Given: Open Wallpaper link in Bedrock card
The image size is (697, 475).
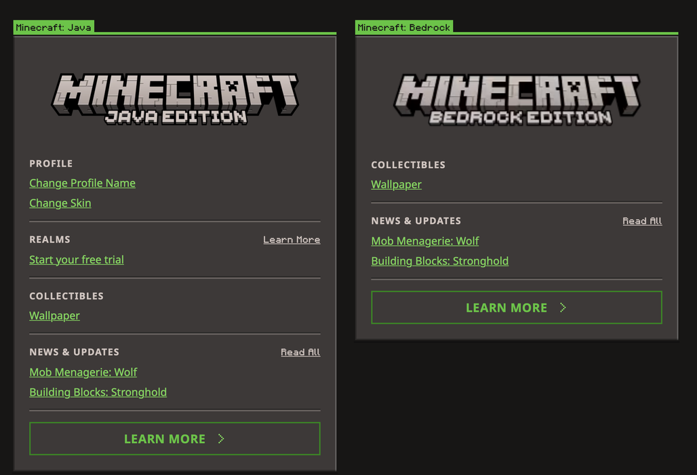Looking at the screenshot, I should [397, 184].
